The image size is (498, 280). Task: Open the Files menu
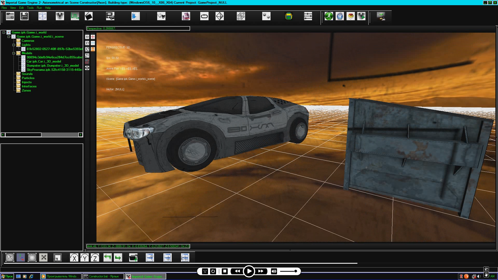point(4,8)
